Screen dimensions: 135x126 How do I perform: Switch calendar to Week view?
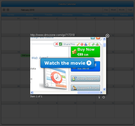tap(113, 10)
